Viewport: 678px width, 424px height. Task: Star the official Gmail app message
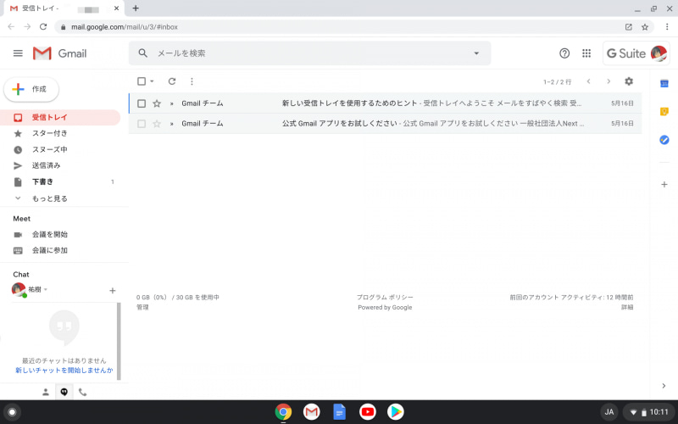pos(157,124)
